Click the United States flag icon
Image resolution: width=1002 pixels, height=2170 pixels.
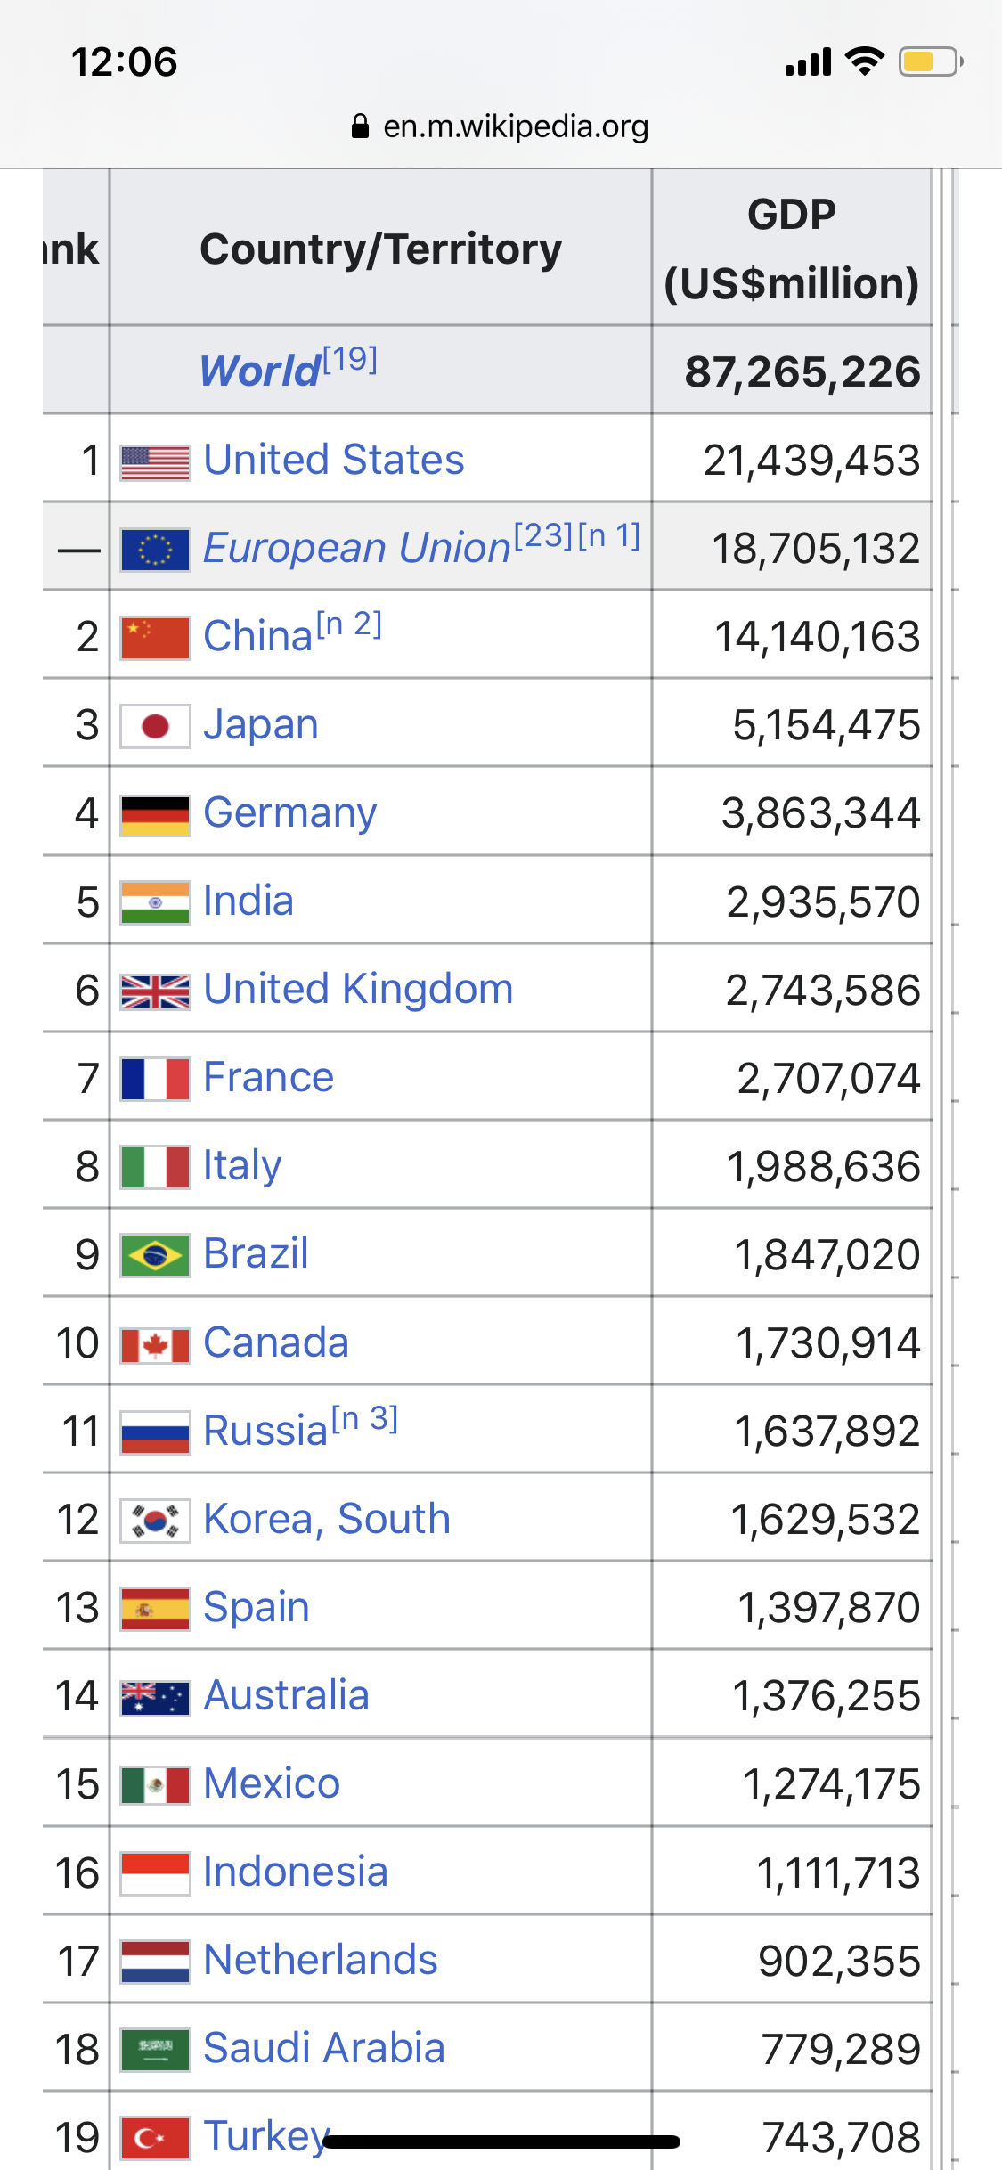click(155, 462)
